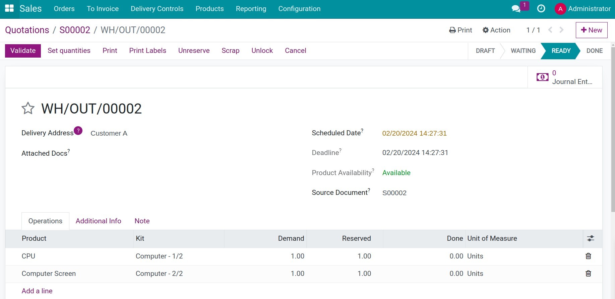This screenshot has width=615, height=299.
Task: Click the 'Computer - 2/2' kit cell
Action: [x=179, y=274]
